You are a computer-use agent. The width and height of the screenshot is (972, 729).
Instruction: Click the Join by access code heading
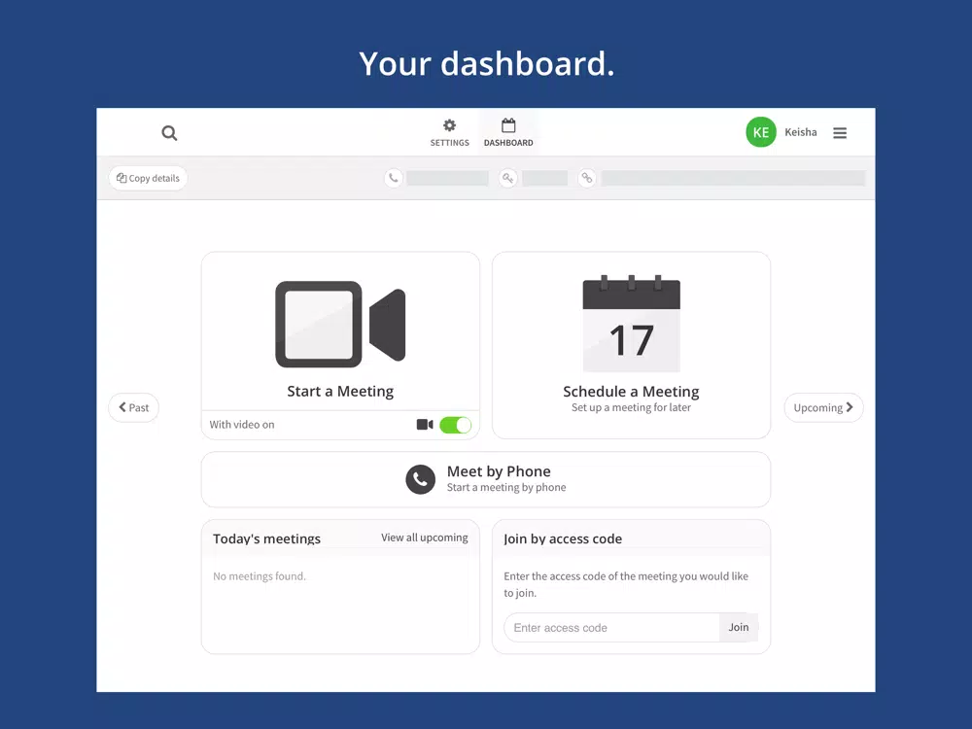click(563, 538)
